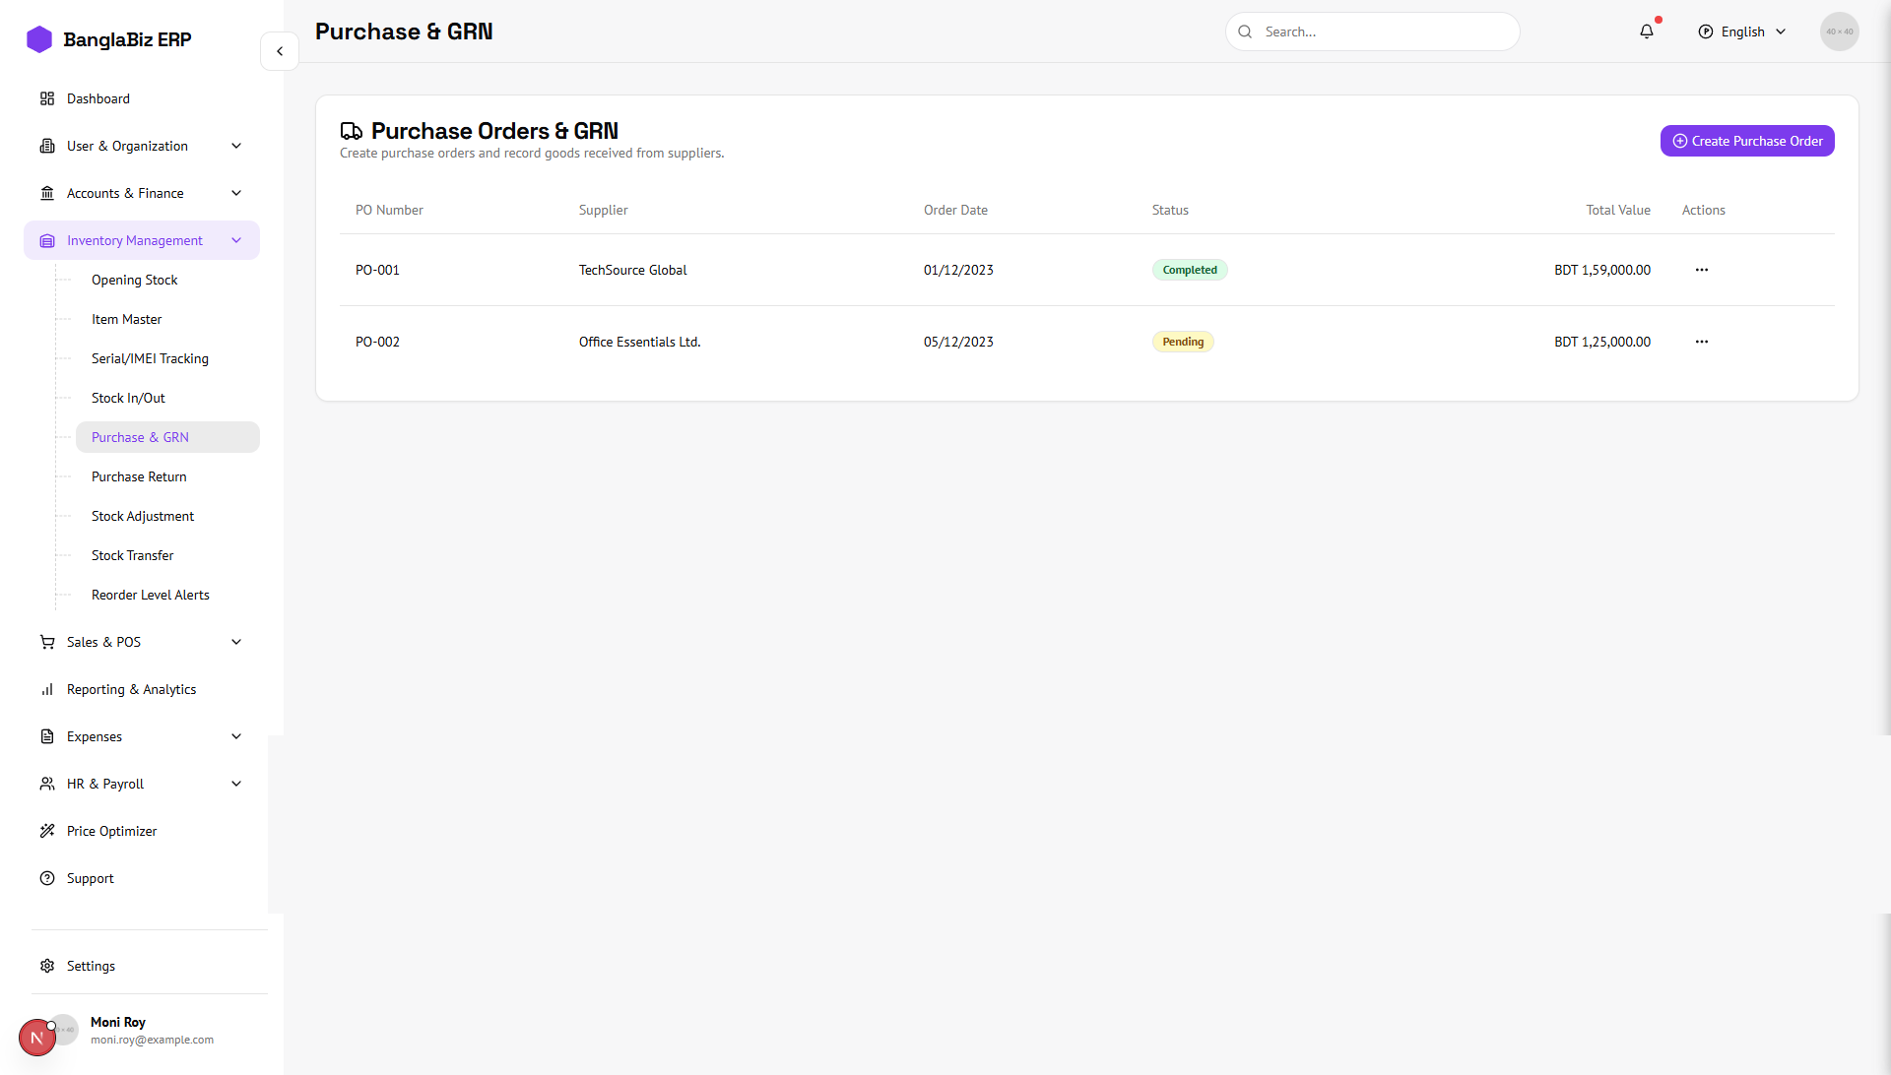Click the Support help icon
The image size is (1891, 1075).
(47, 878)
